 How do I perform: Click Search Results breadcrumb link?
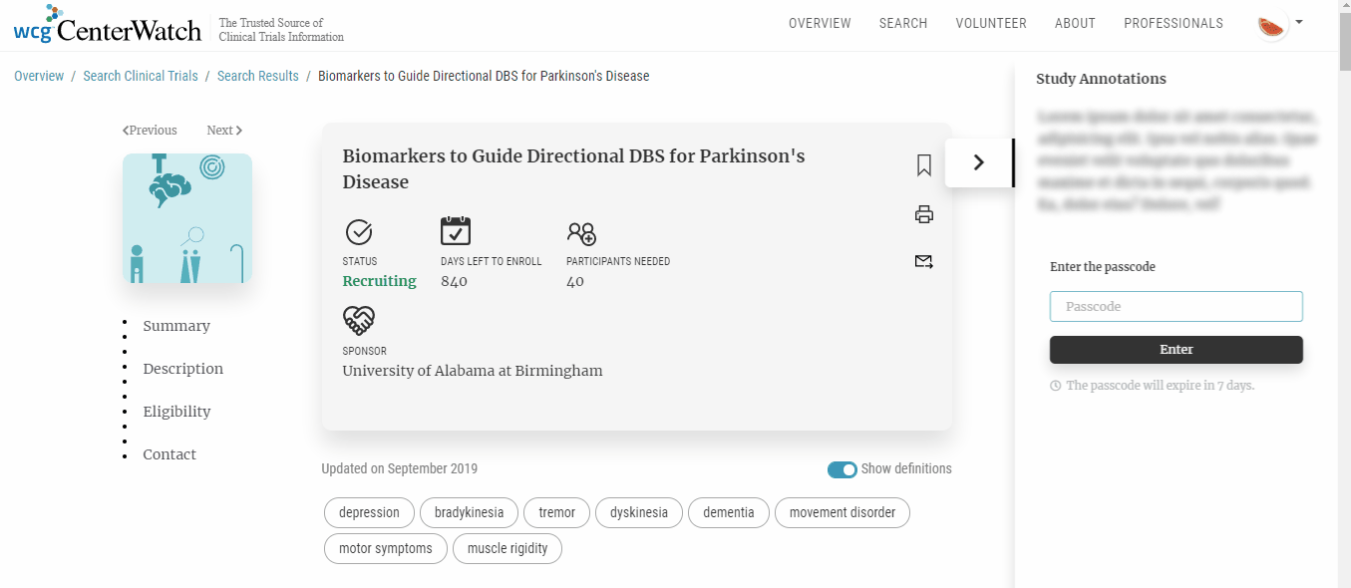(x=257, y=76)
